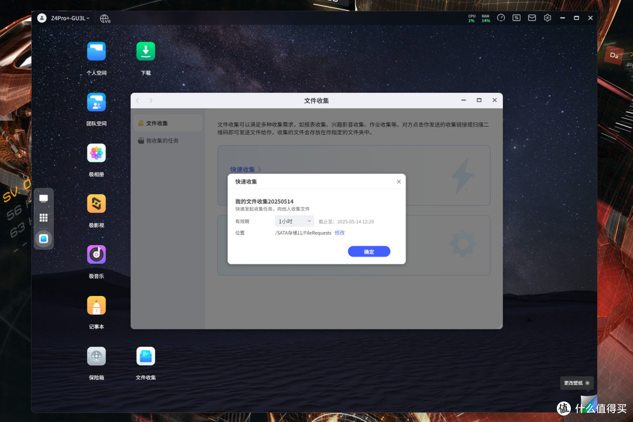Dismiss the 更改壁纸 tip

[587, 383]
